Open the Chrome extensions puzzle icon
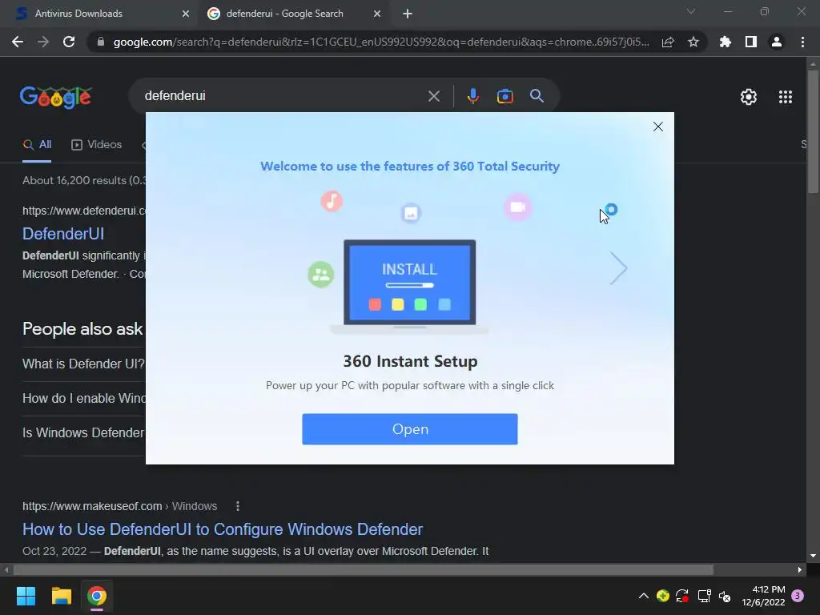The image size is (820, 615). (726, 42)
